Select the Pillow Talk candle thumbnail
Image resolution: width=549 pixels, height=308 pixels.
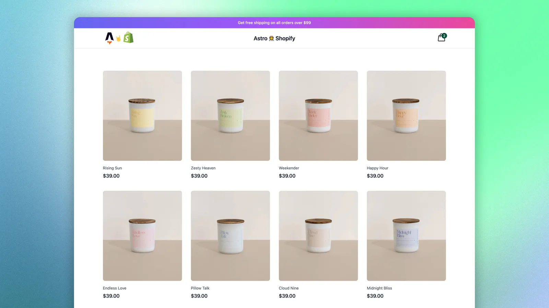coord(230,236)
